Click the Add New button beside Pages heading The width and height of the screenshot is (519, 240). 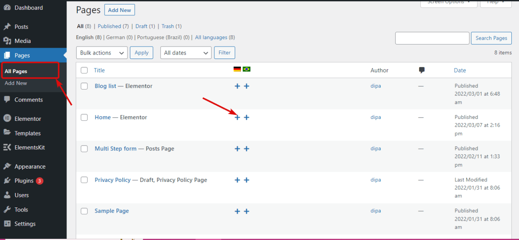[119, 10]
